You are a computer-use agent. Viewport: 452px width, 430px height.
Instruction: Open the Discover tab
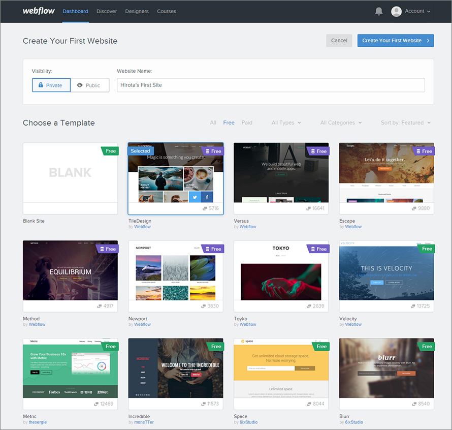pyautogui.click(x=107, y=11)
